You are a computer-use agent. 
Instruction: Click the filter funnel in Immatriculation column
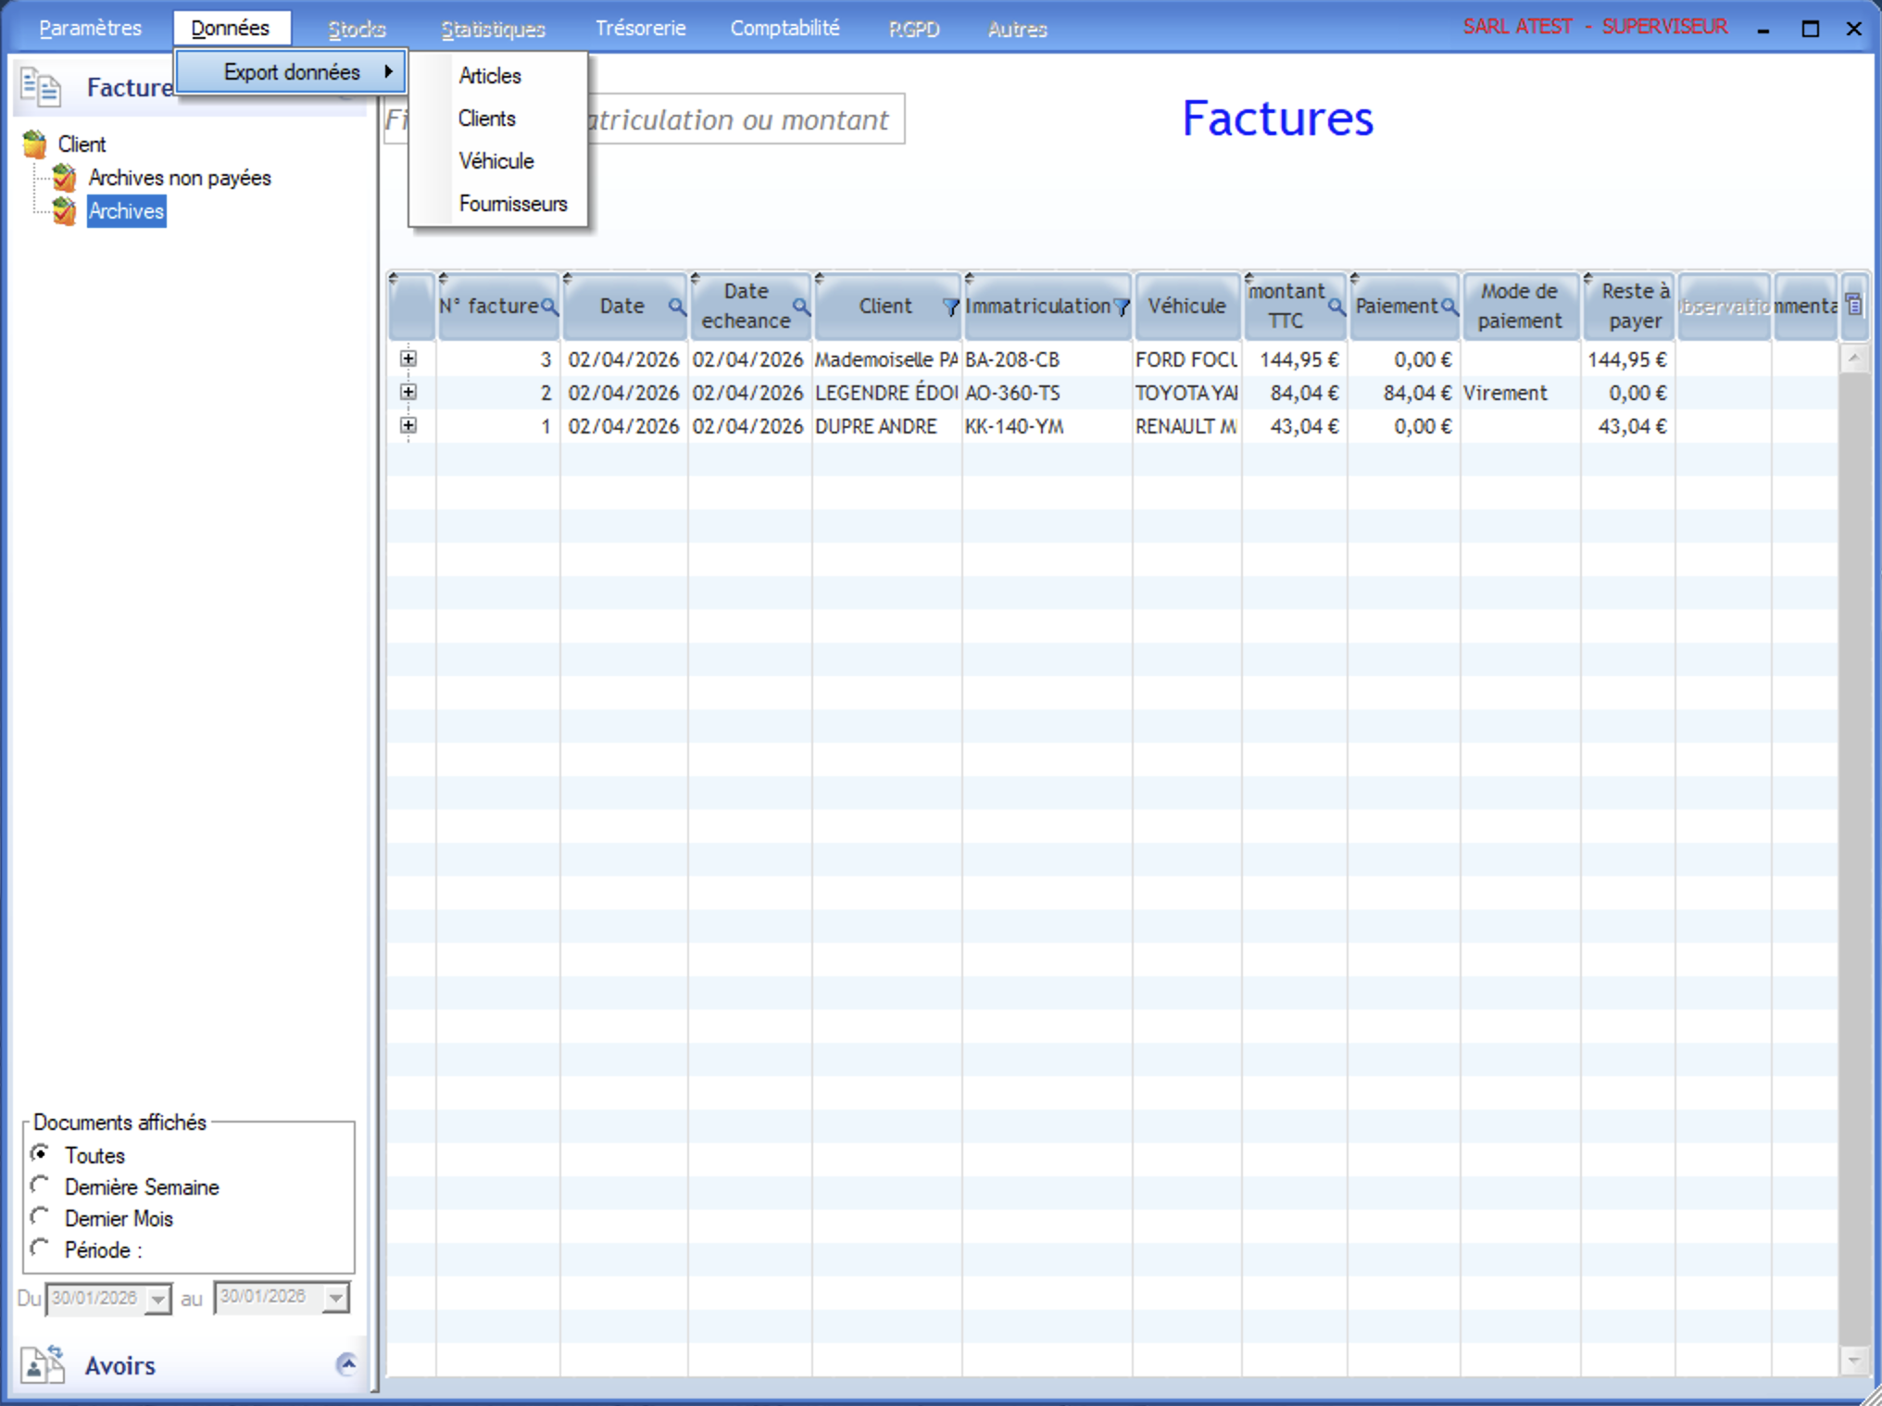pyautogui.click(x=1121, y=308)
